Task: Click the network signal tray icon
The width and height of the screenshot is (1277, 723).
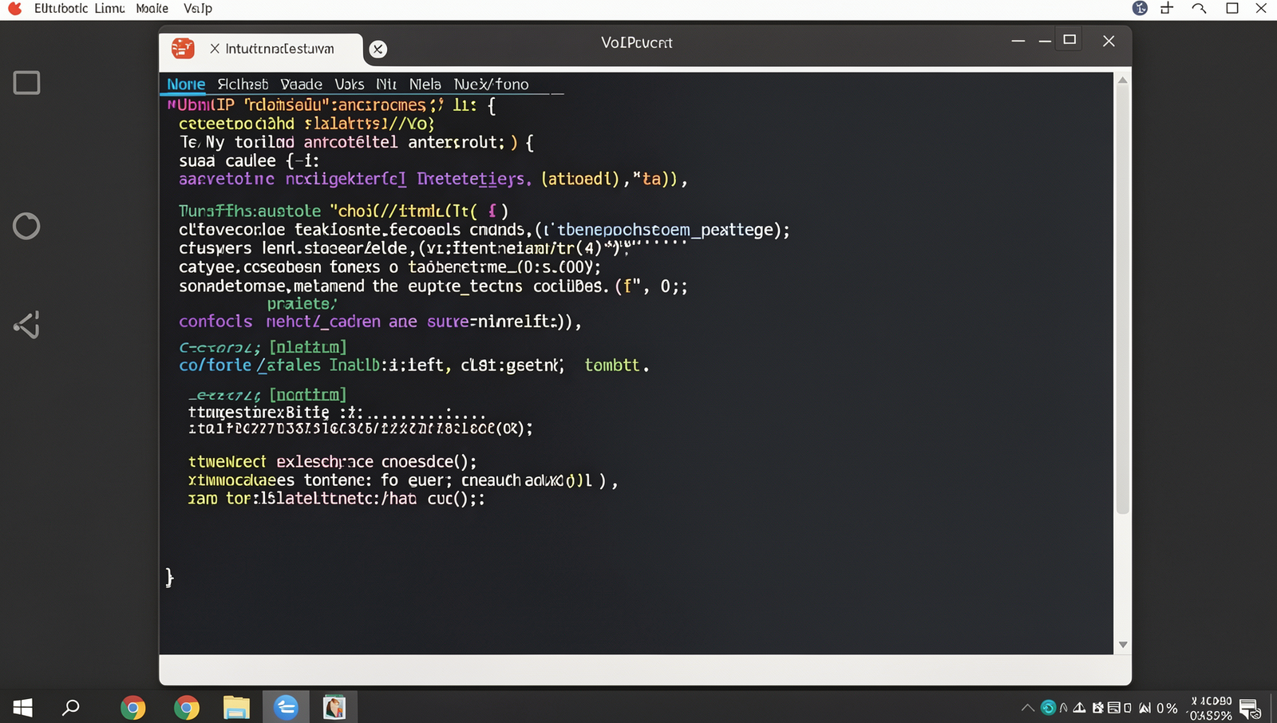Action: pos(1145,708)
